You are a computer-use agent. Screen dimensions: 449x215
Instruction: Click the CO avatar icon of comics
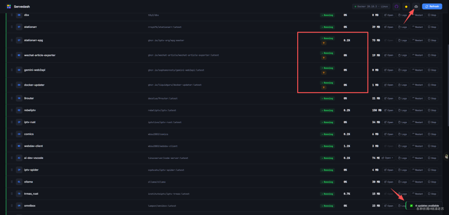point(19,134)
